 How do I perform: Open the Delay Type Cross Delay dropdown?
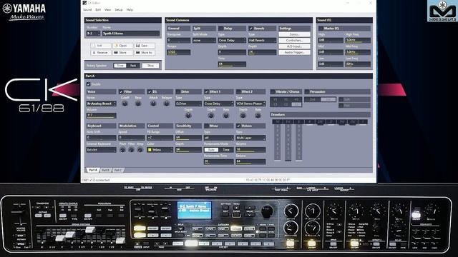(232, 41)
